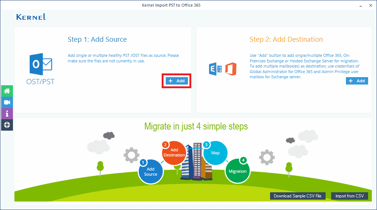Screen dimensions: 377x210
Task: Close the Kernel Import PST window
Action: [x=370, y=6]
